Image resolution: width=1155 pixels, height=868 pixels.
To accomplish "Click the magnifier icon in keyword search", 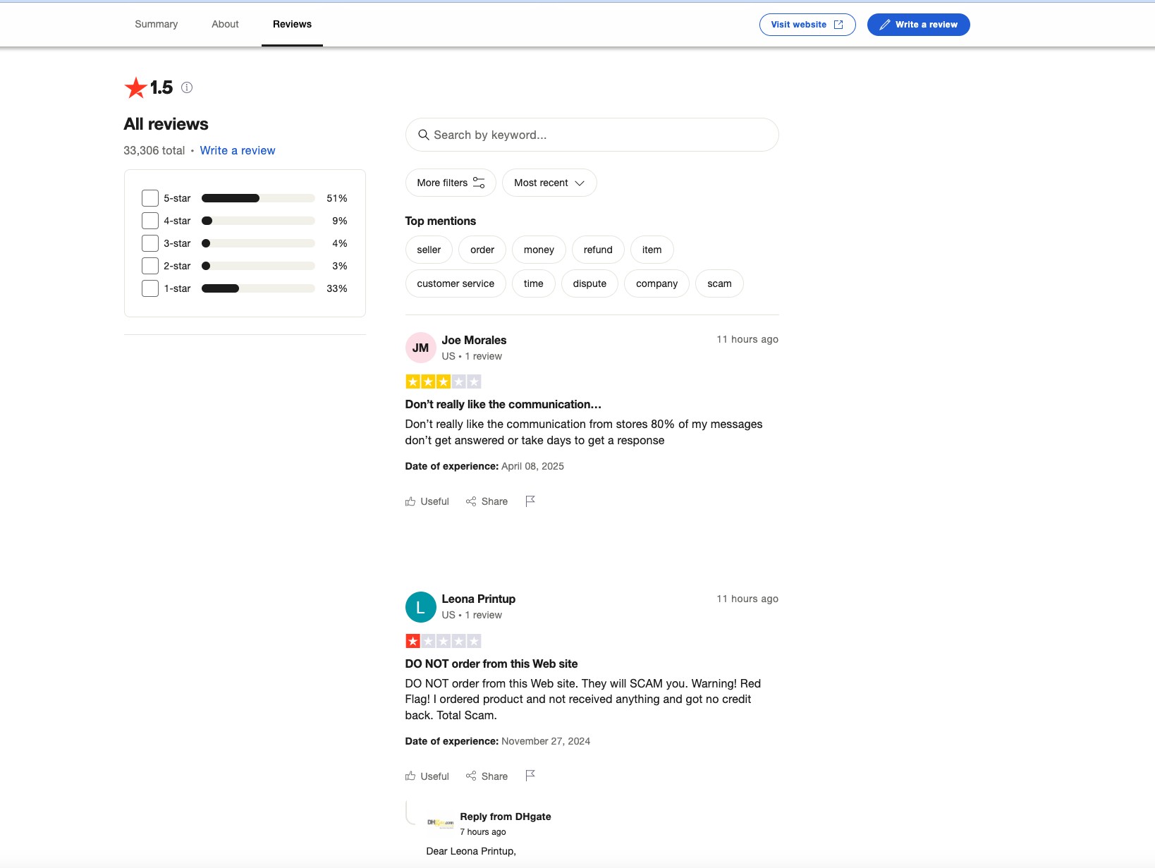I will (424, 135).
